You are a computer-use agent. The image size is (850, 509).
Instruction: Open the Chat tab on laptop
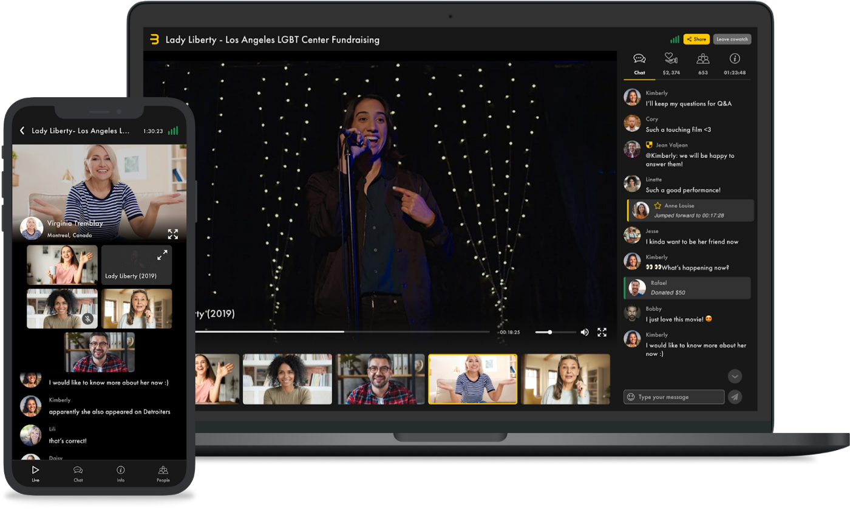click(639, 64)
